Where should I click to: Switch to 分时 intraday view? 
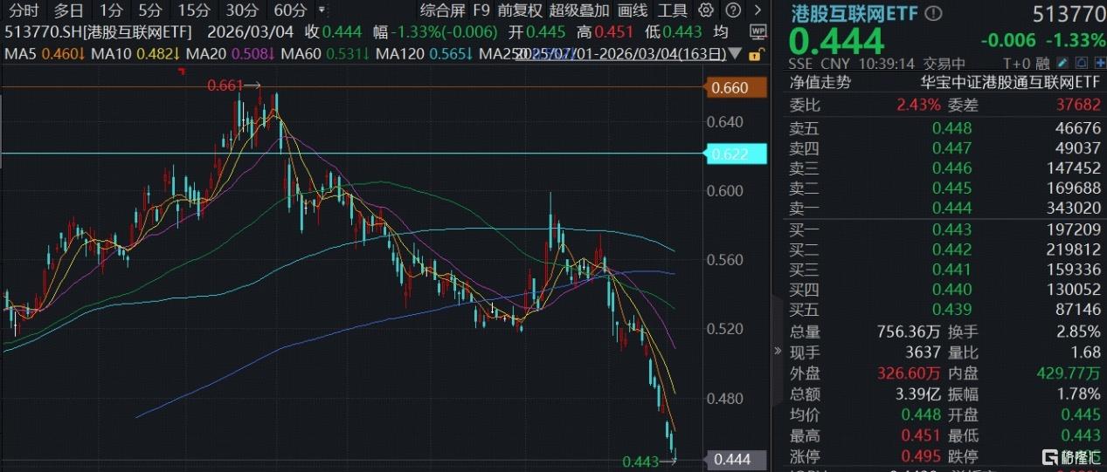[24, 10]
